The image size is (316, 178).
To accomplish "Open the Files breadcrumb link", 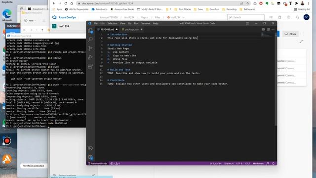I will pos(158,17).
